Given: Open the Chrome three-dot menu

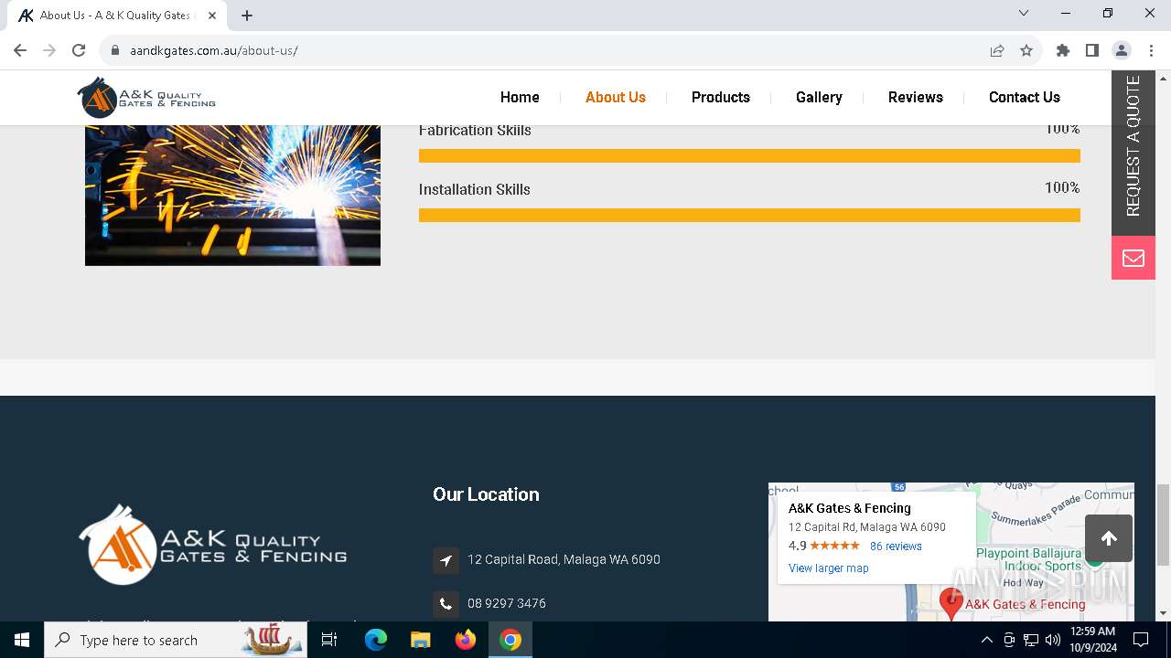Looking at the screenshot, I should [1151, 50].
